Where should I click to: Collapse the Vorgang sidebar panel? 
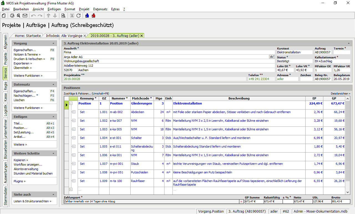pos(53,44)
